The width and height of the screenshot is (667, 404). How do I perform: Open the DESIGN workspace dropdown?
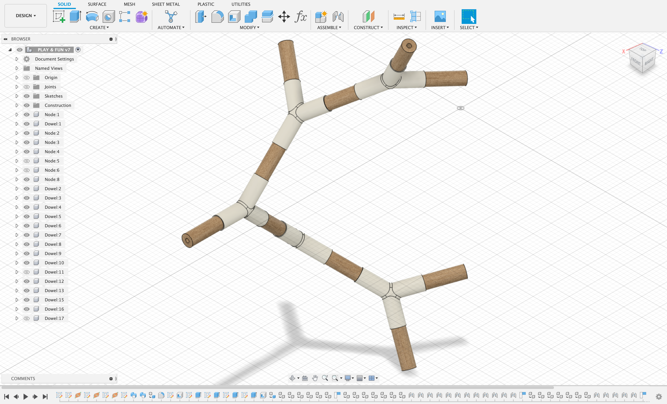pos(25,16)
